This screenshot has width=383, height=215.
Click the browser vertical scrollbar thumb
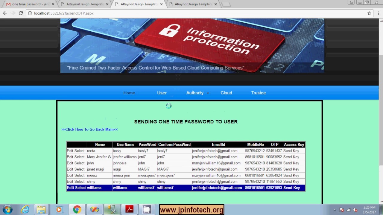point(381,110)
